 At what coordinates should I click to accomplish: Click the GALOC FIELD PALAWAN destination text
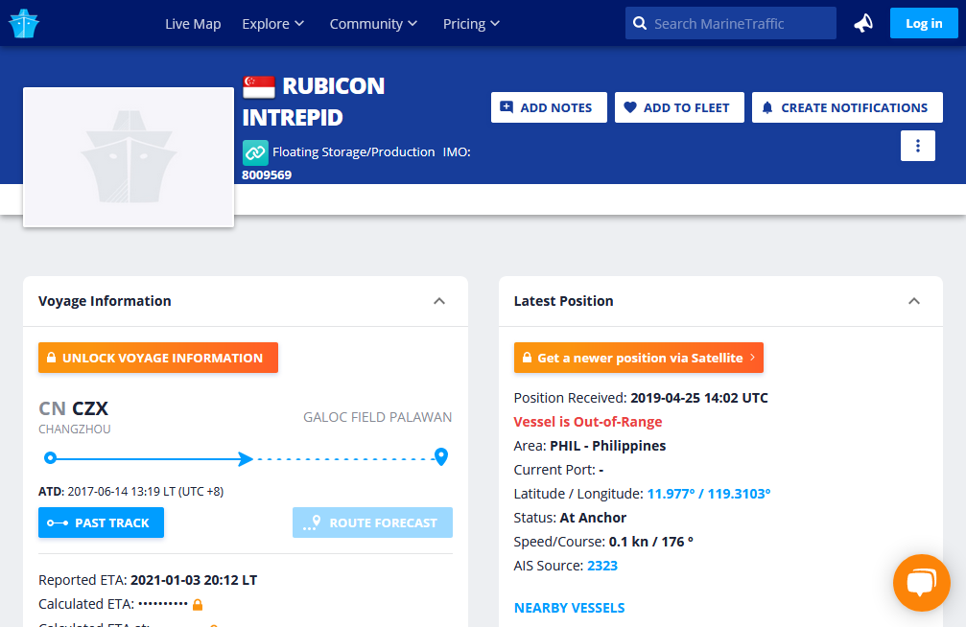[378, 418]
